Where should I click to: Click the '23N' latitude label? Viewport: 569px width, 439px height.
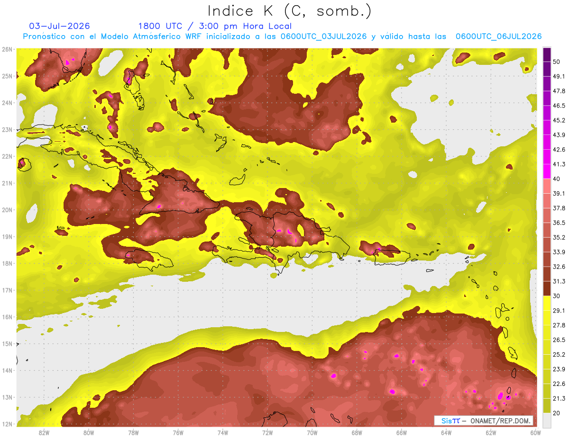coord(7,129)
